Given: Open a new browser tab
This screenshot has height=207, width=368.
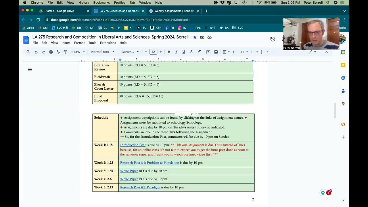Looking at the screenshot, I should tap(206, 11).
